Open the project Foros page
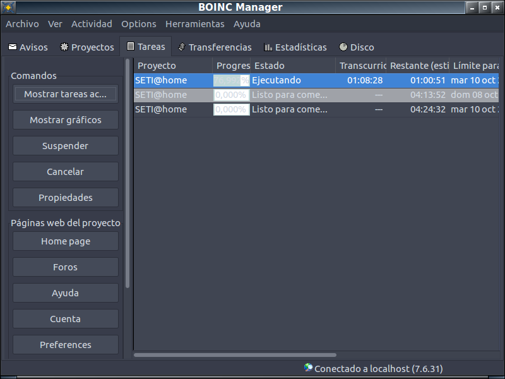 click(65, 267)
